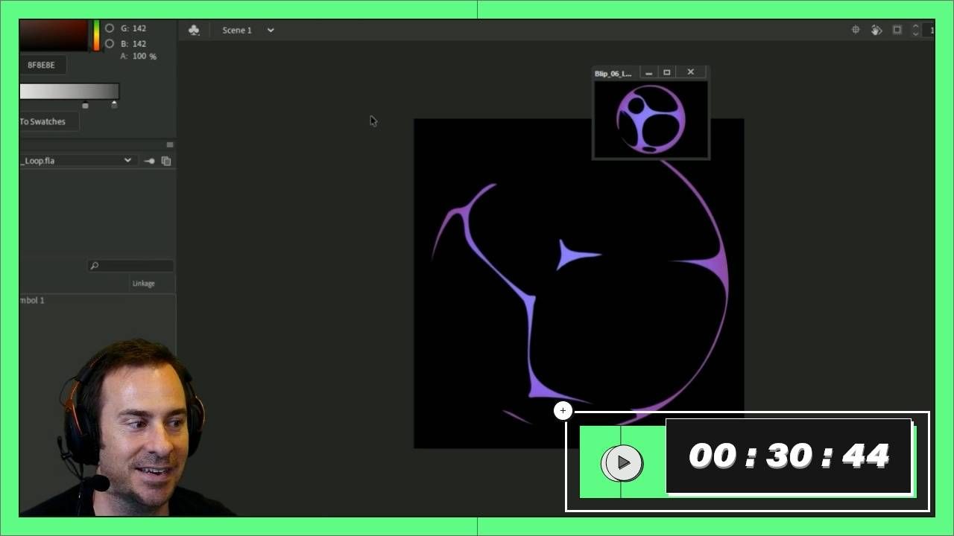This screenshot has width=954, height=536.
Task: Open the Edit Symbols icon beside Scene 1
Action: (194, 31)
